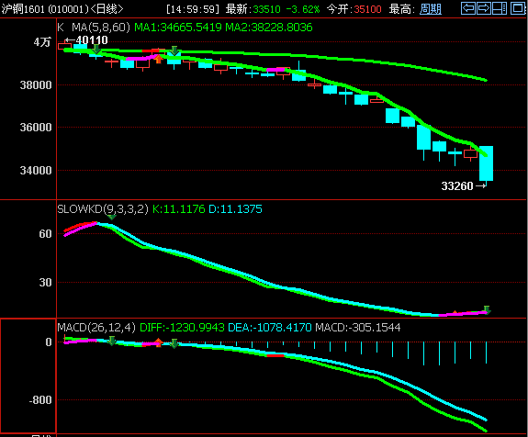Click the K:11.1176 value in SLOWKD header
Screen dimensions: 528x437
178,209
